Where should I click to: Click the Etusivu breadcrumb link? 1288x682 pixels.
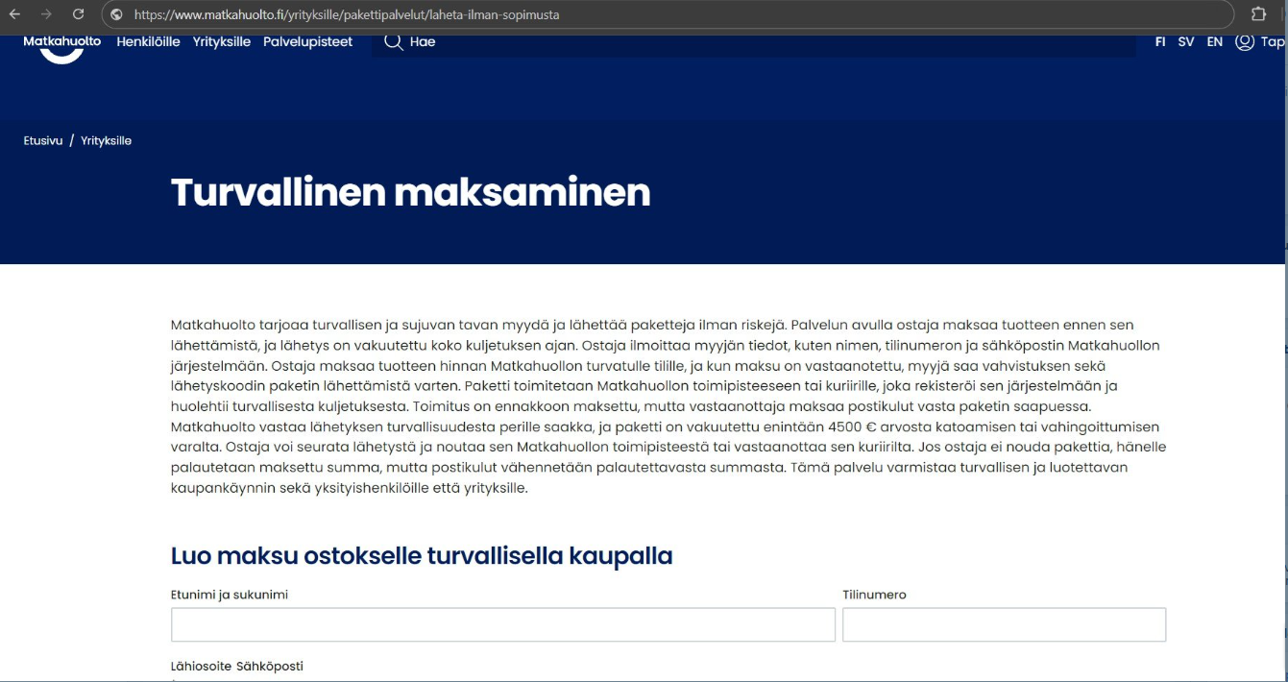43,140
